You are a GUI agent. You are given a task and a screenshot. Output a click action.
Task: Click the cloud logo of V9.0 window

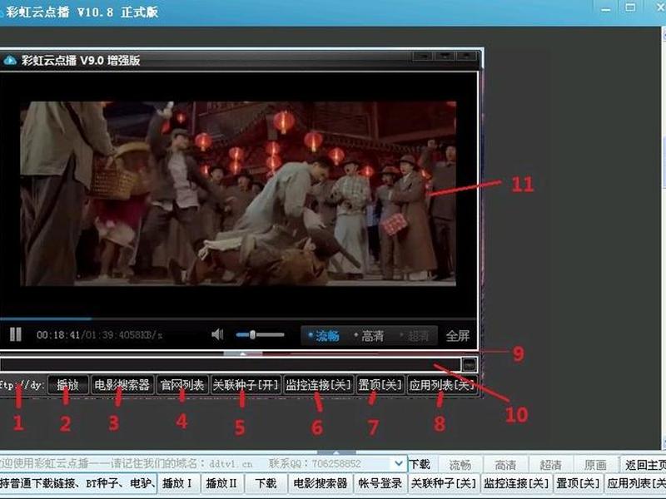(x=10, y=60)
